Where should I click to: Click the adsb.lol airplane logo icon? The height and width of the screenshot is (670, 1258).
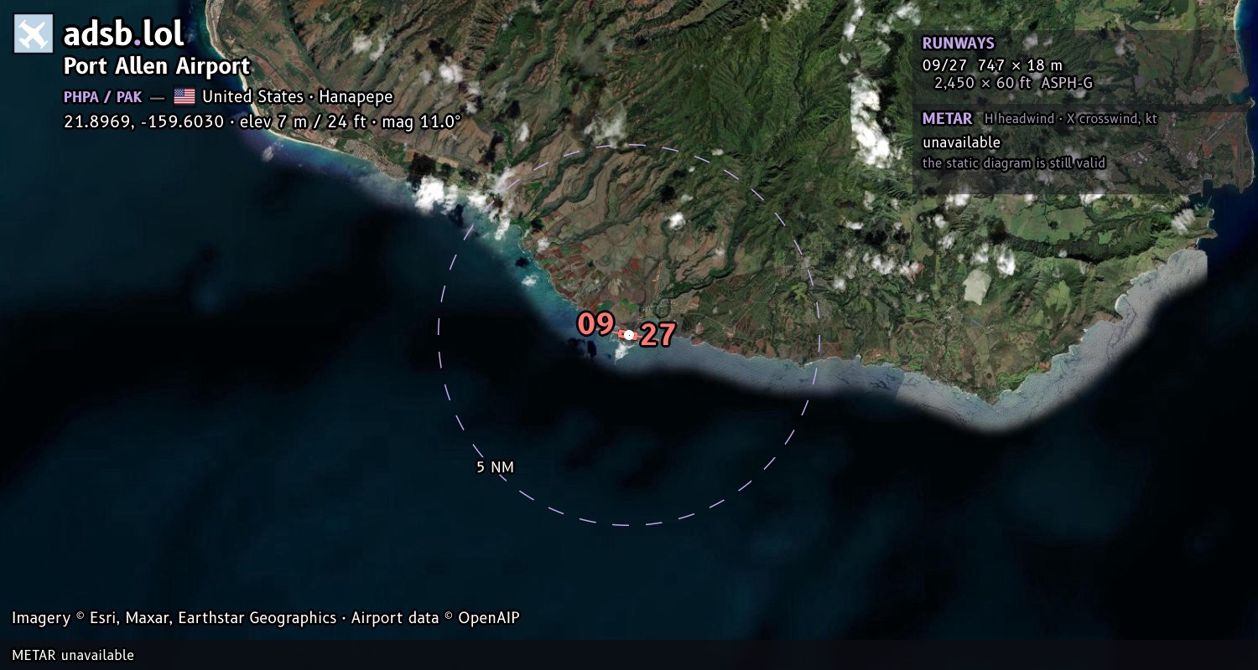pyautogui.click(x=34, y=34)
